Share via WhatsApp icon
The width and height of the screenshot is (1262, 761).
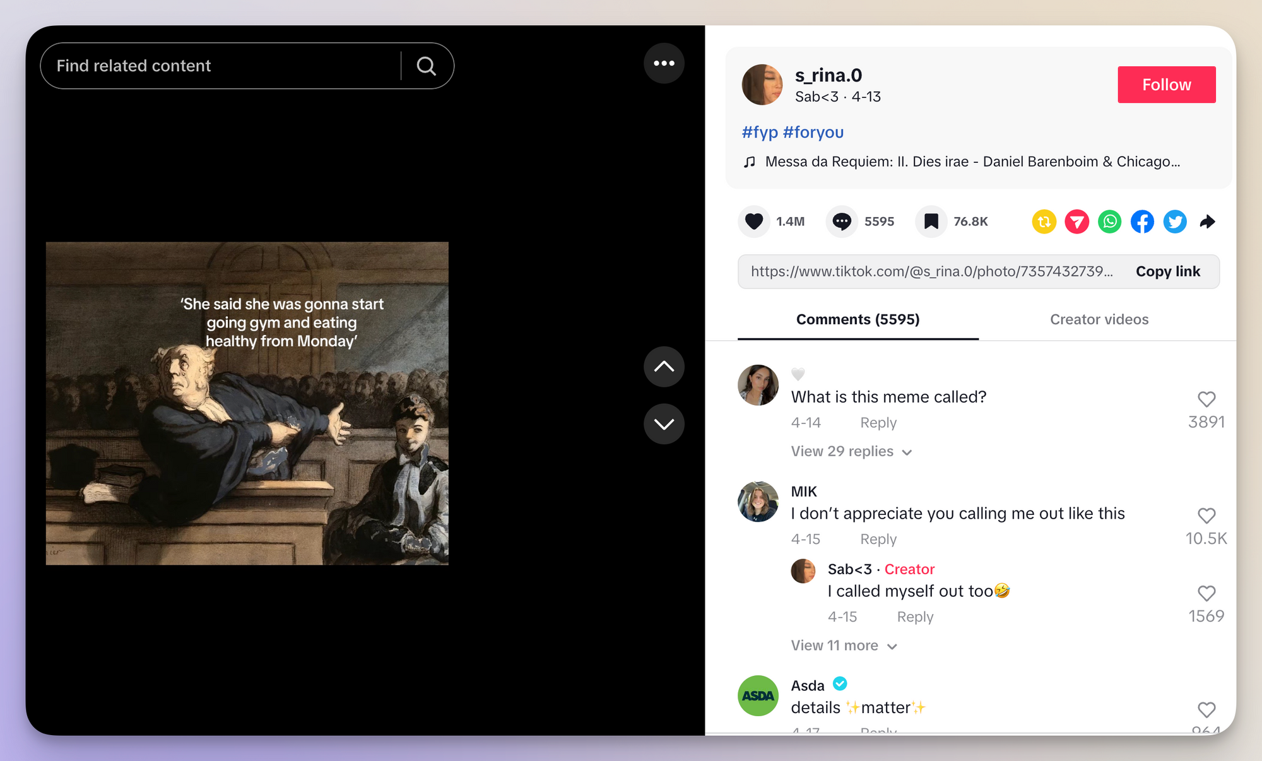click(1110, 220)
